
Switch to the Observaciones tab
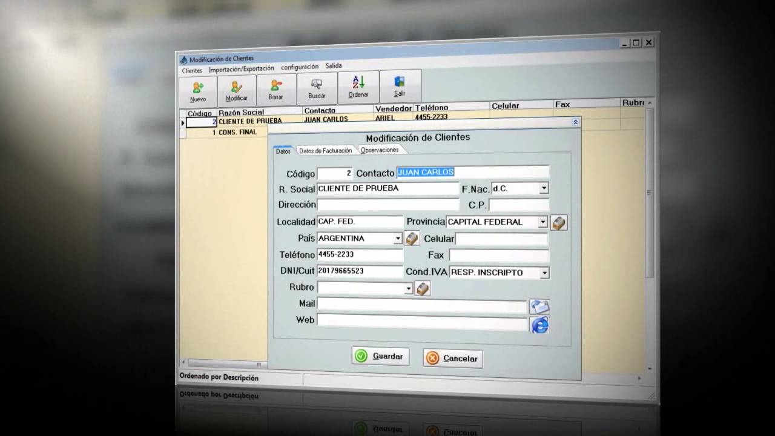[x=380, y=150]
